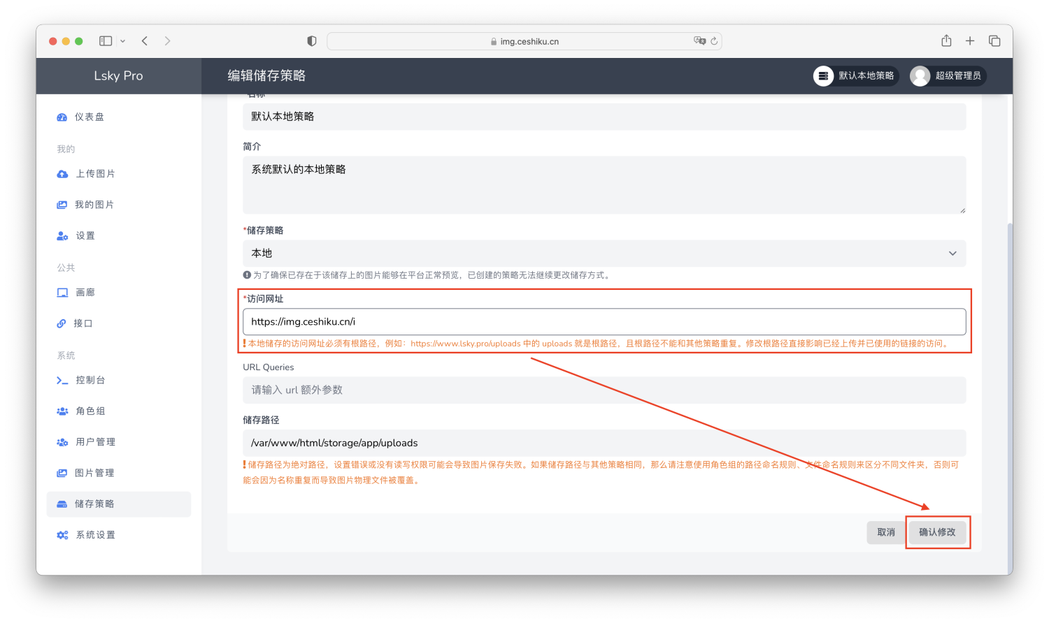Click the link icon beside 接口
Screen dimensions: 1049x623
click(x=62, y=323)
